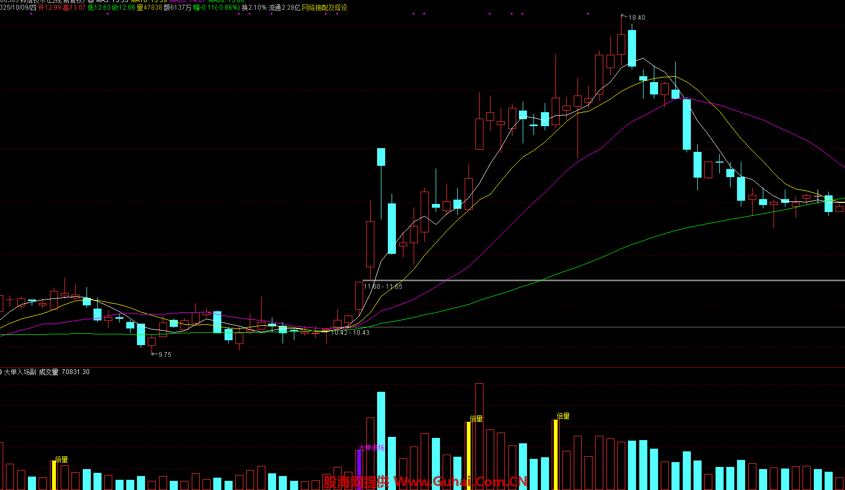Open the 网络接配及塔设 yellow link
The width and height of the screenshot is (845, 490).
coord(324,8)
